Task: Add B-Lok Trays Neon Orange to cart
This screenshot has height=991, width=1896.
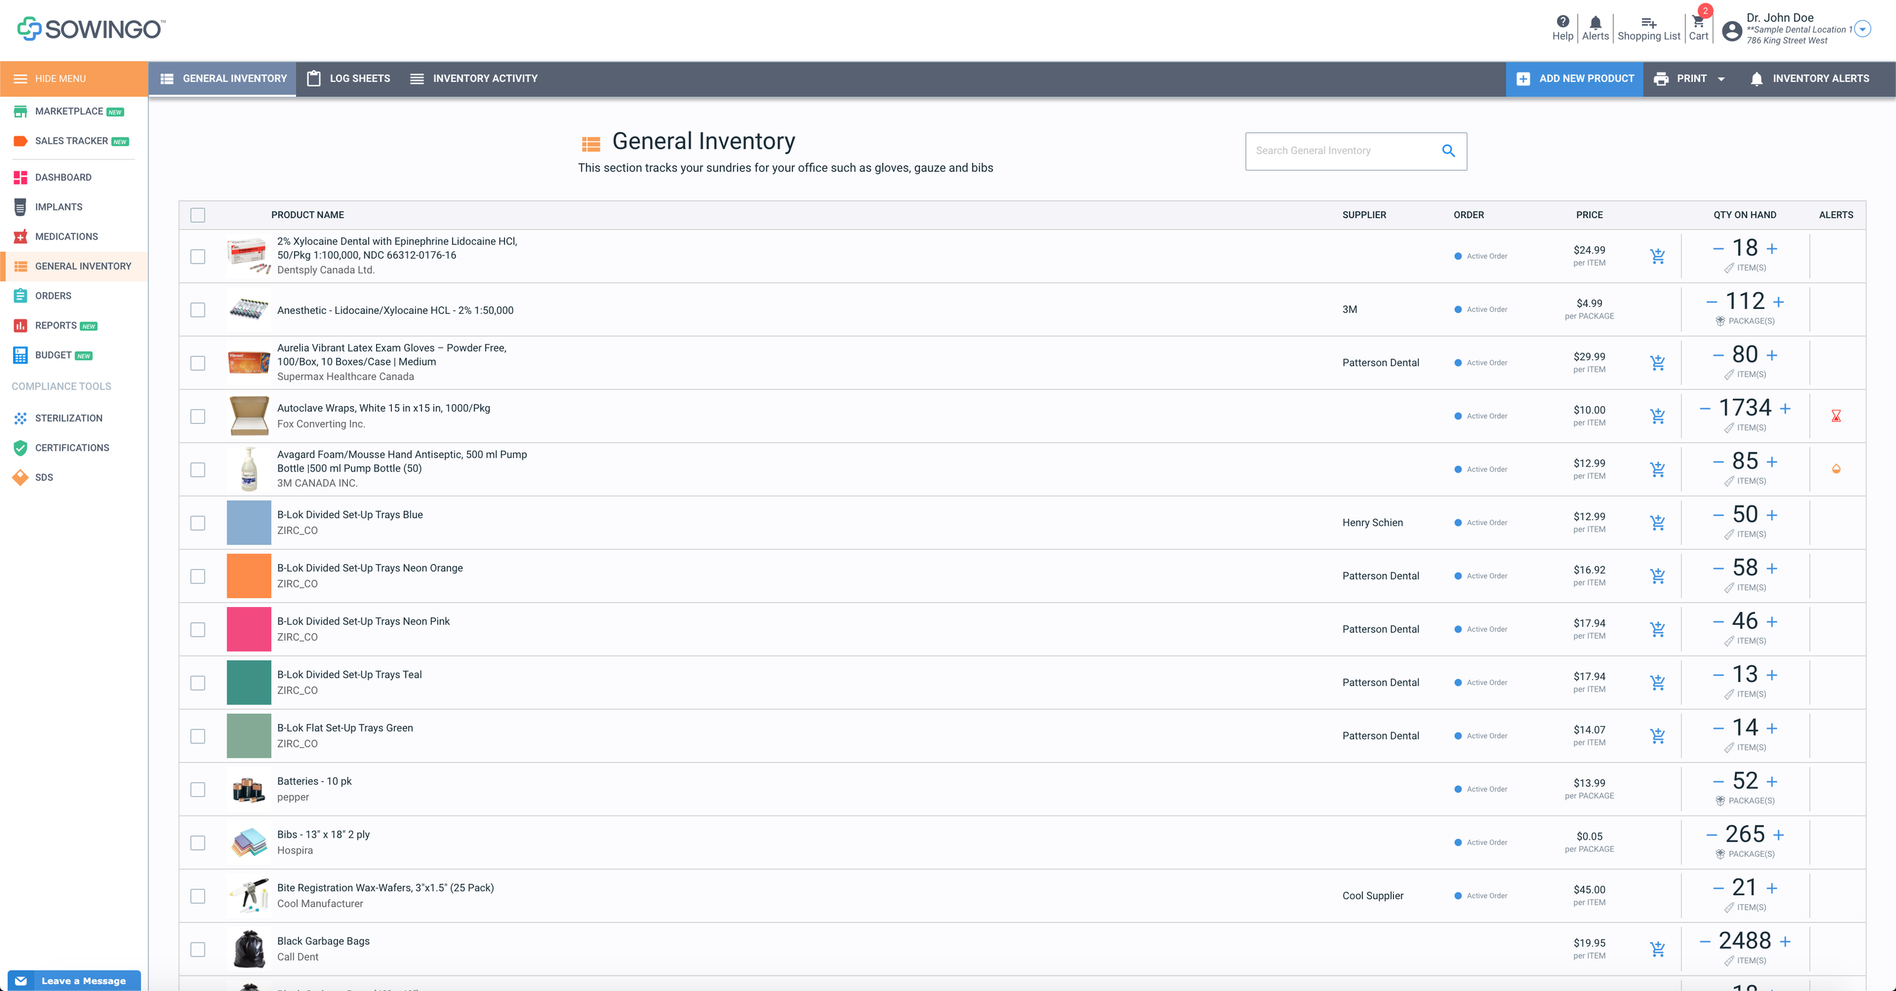Action: pos(1657,576)
